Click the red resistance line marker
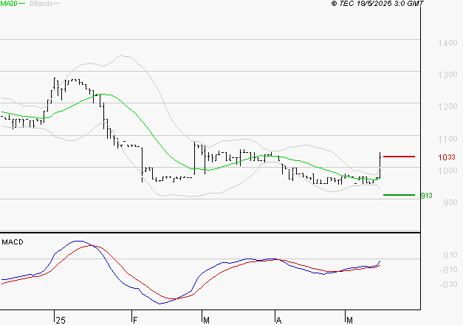Screen dimensions: 463x325 coord(399,157)
